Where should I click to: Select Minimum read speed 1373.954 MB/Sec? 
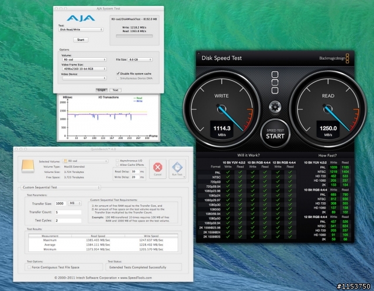coord(98,250)
